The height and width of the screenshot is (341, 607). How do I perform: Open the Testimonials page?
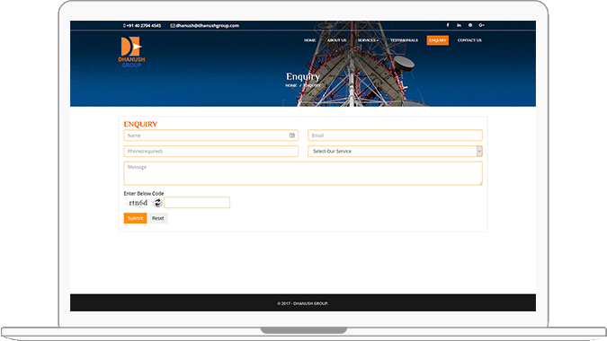pyautogui.click(x=404, y=40)
